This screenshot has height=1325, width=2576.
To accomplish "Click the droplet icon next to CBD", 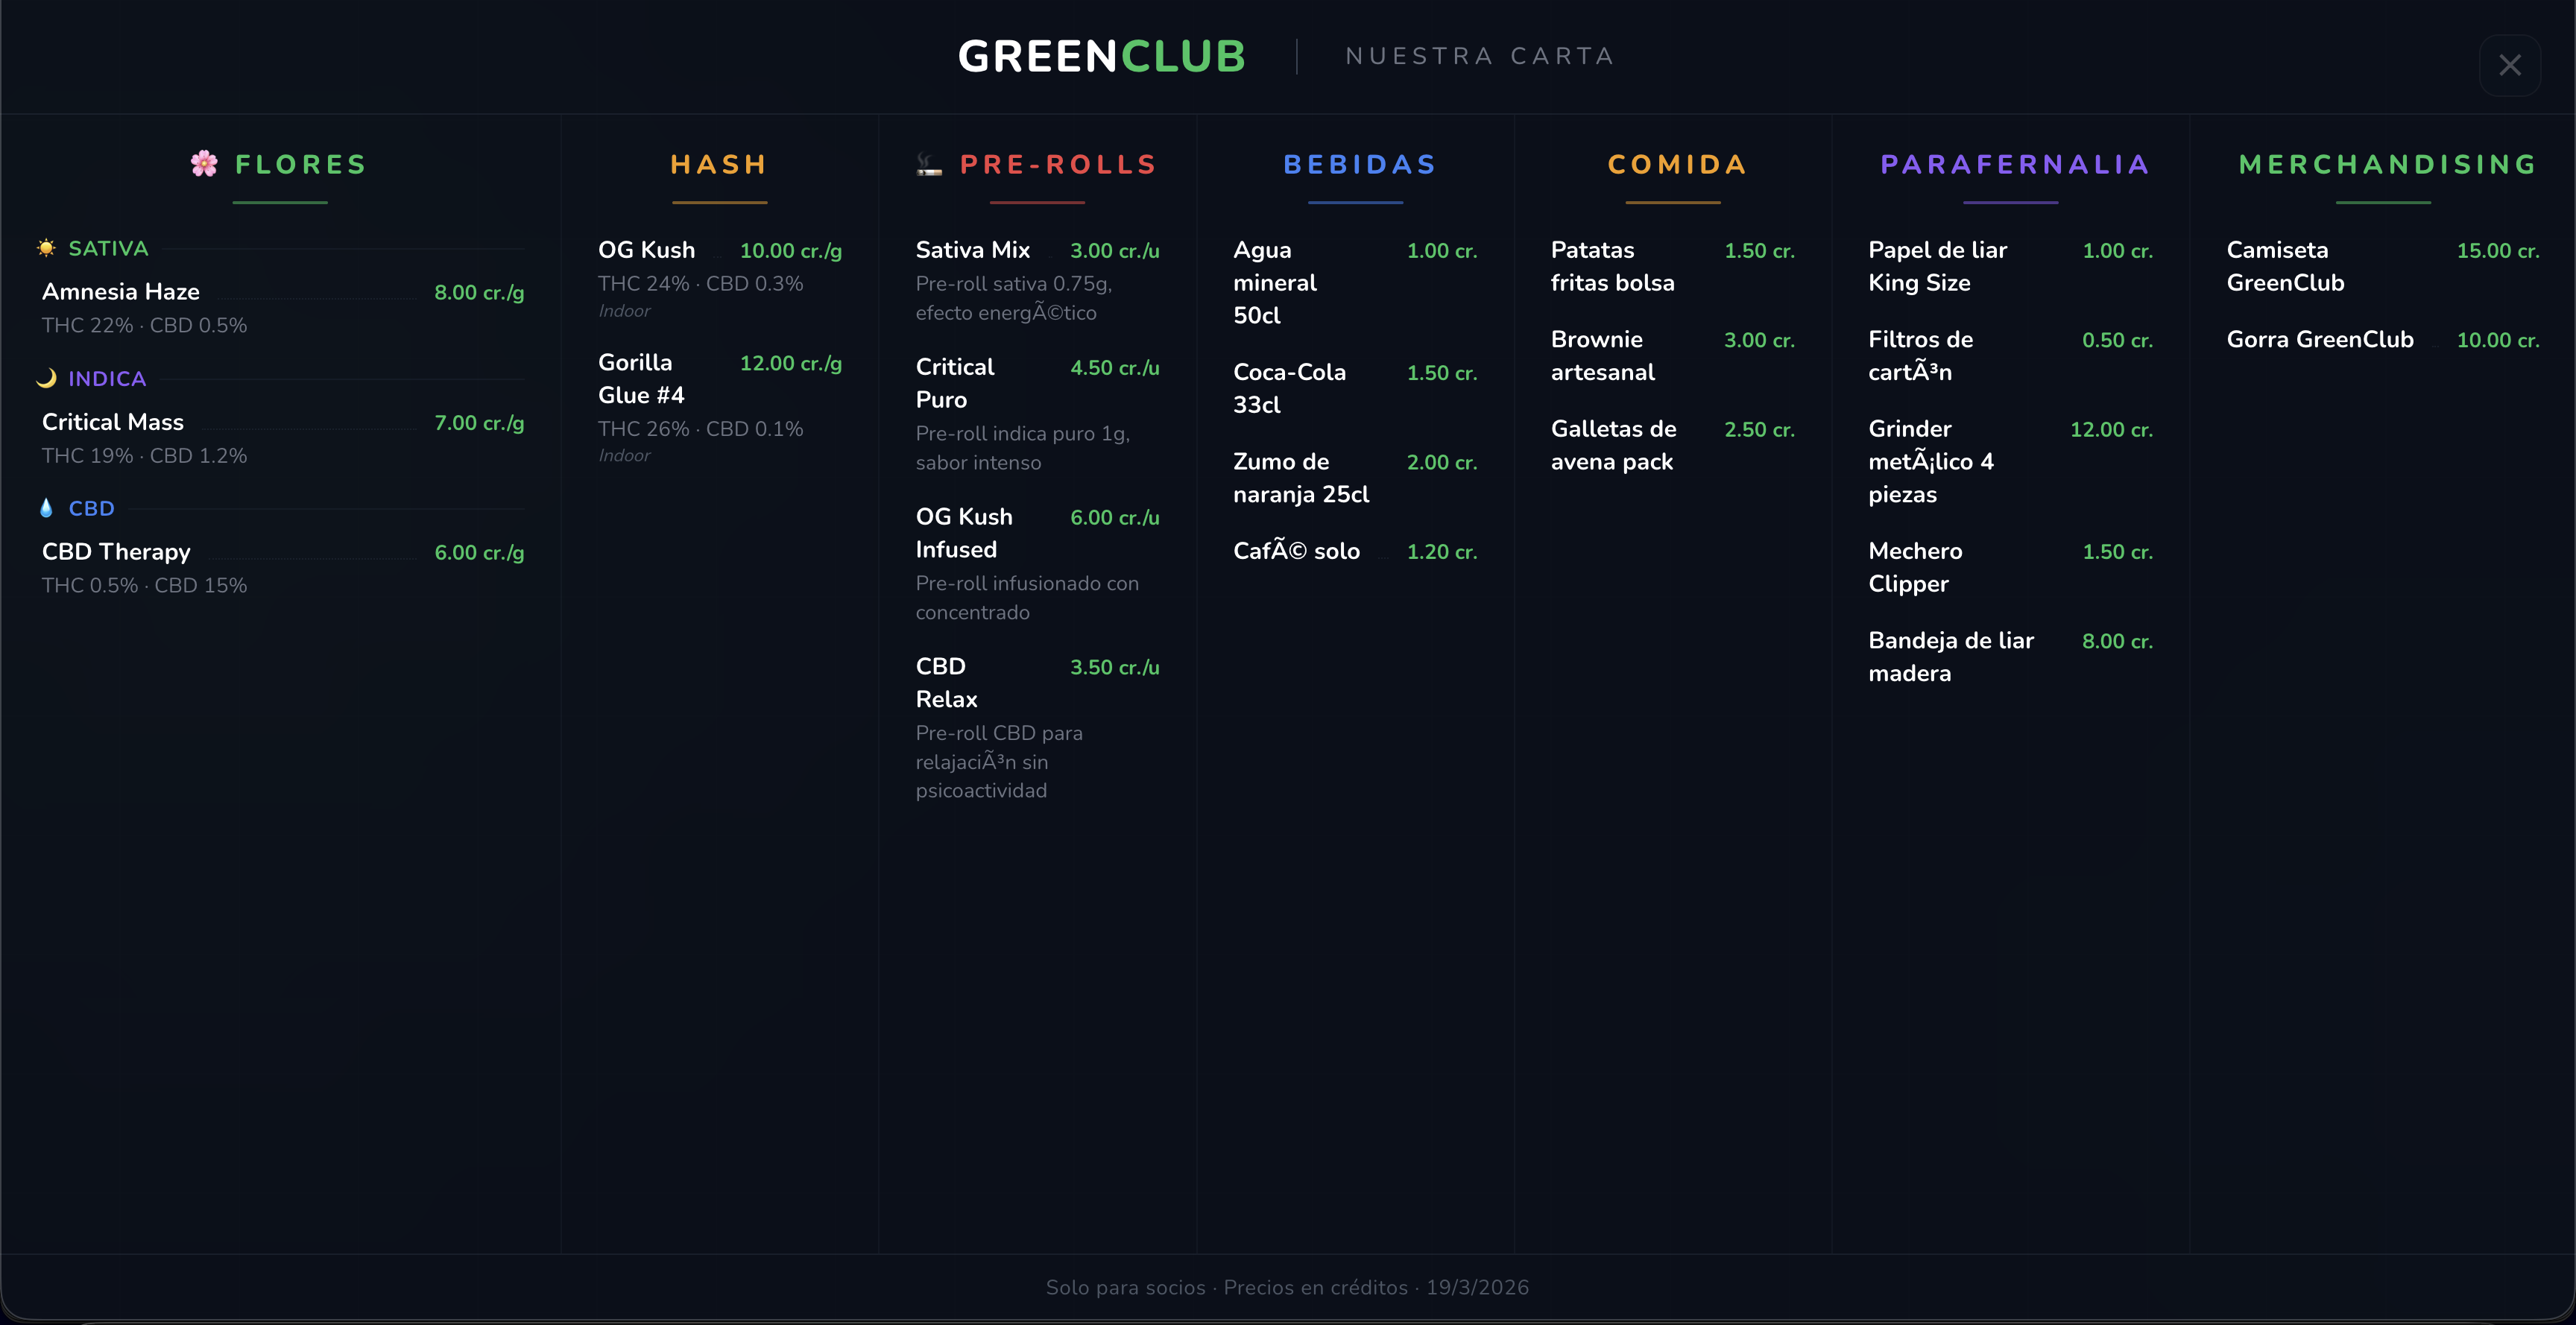I will tap(46, 508).
